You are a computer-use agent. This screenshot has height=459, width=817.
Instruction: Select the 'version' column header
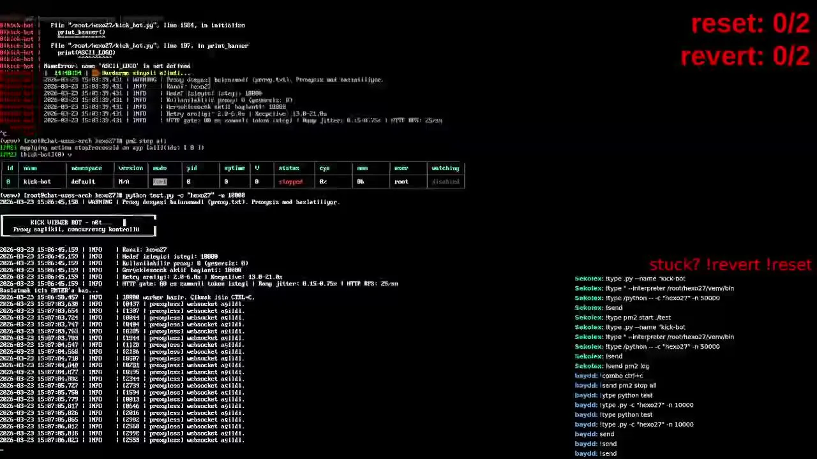point(130,168)
